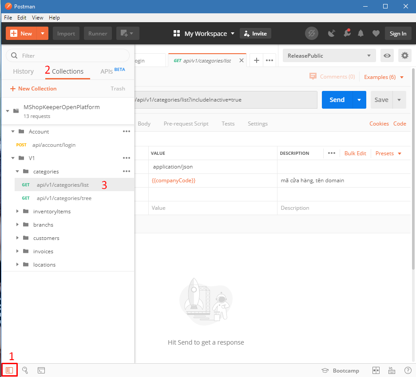Open the View menu

tap(37, 17)
